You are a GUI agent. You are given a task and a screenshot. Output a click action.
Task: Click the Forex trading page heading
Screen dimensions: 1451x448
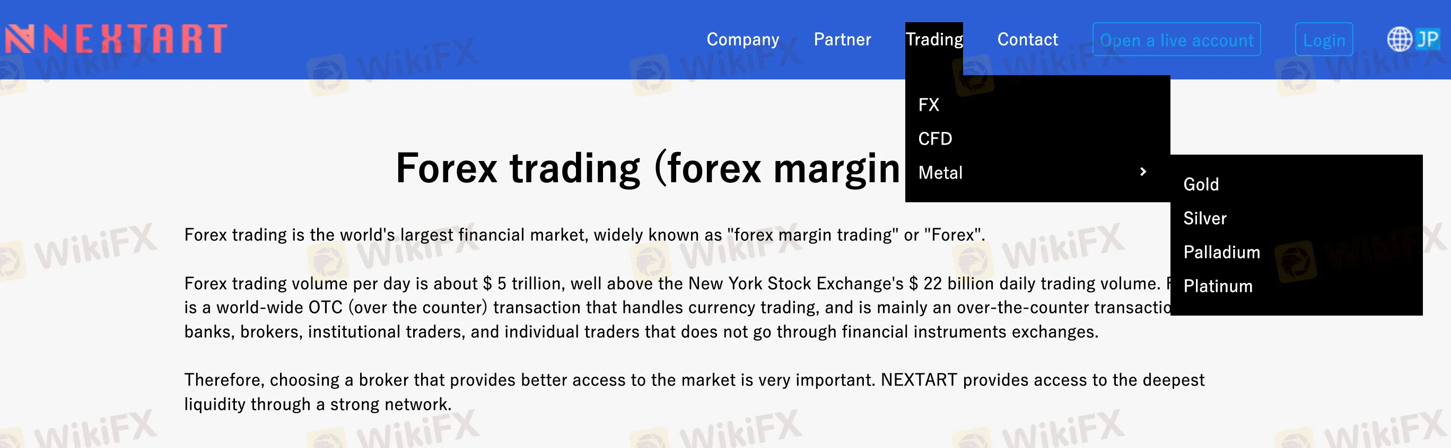[x=648, y=168]
